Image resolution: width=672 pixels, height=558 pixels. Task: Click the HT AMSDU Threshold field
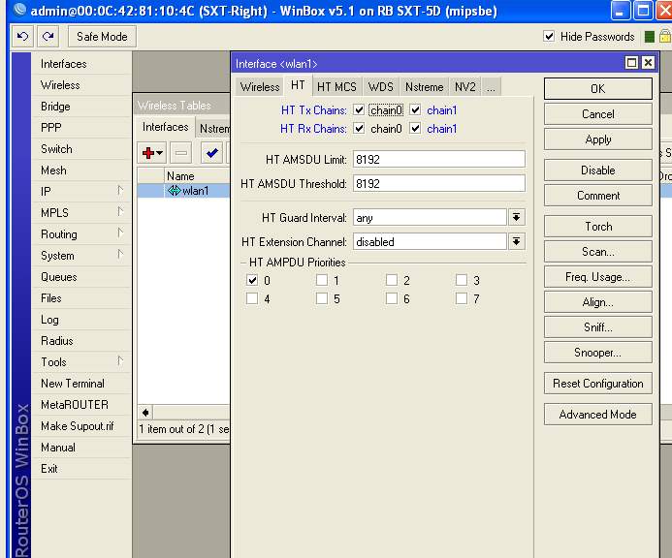click(439, 184)
